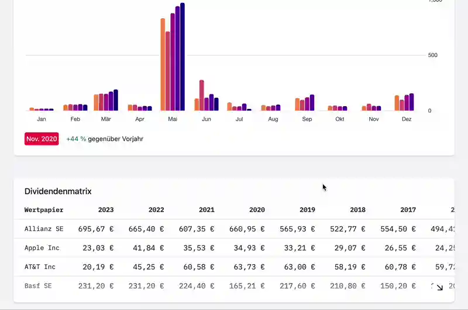Click the 2020 column header
Viewport: 468px width, 310px height.
257,210
